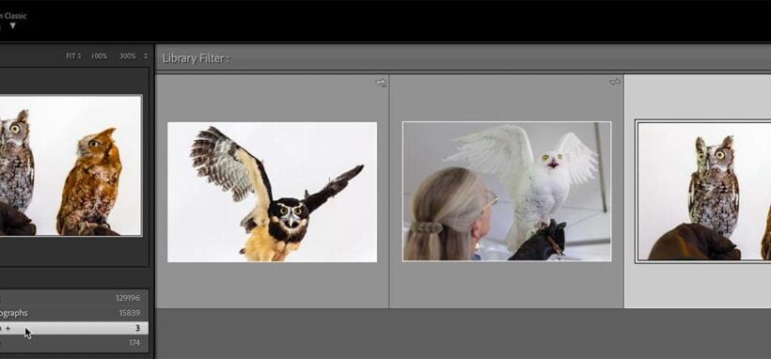Image resolution: width=771 pixels, height=359 pixels.
Task: Set Navigator zoom to FIT
Action: pos(71,56)
